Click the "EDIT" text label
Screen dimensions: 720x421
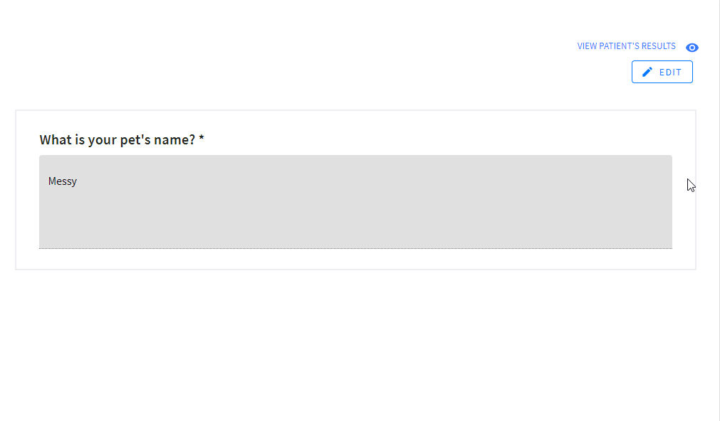670,73
